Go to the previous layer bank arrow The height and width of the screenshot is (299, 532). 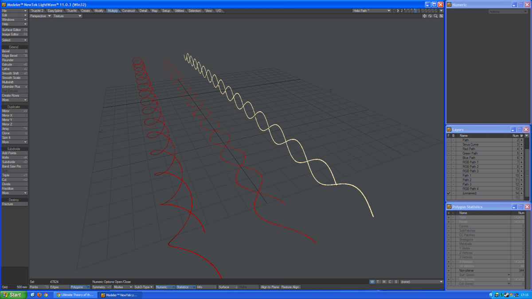395,11
